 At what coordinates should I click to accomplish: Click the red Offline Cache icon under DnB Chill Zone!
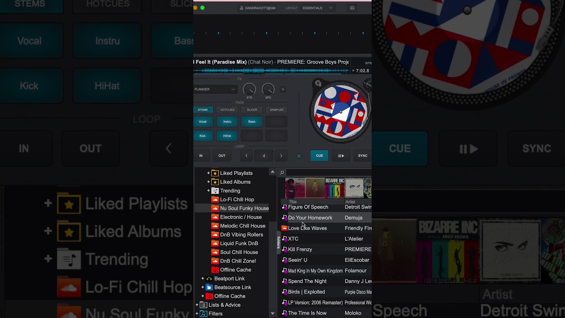pyautogui.click(x=215, y=270)
